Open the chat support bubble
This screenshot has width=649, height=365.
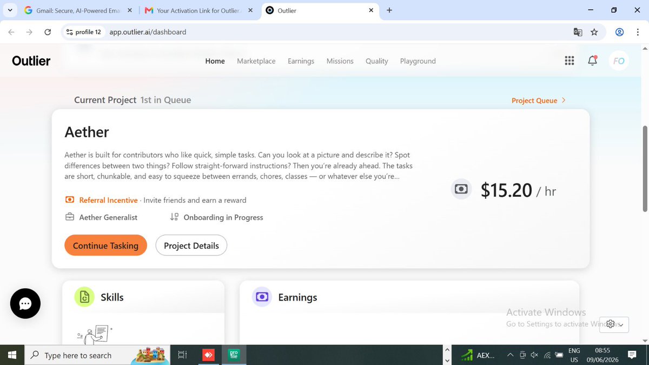[25, 304]
